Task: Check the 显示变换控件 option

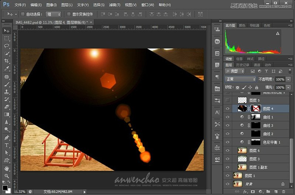Action: click(x=69, y=14)
